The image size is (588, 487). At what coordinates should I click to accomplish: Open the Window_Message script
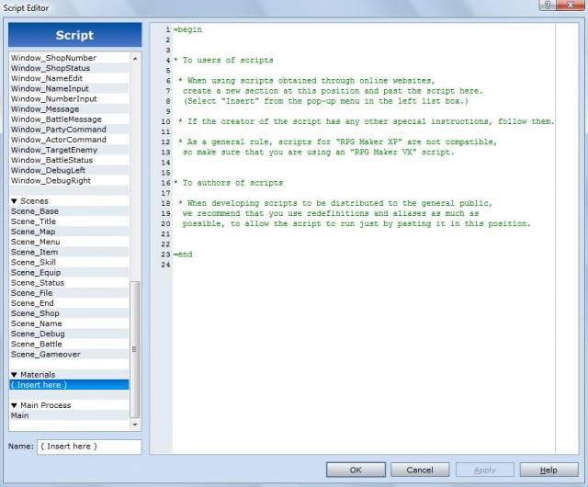tap(70, 108)
